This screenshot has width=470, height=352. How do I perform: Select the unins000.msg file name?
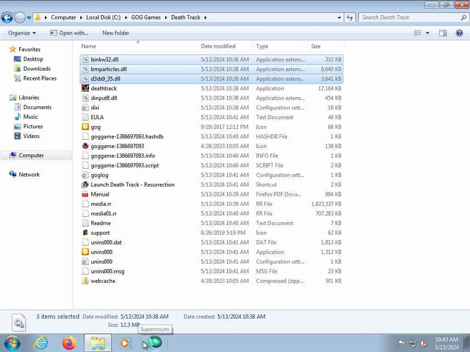click(x=107, y=271)
